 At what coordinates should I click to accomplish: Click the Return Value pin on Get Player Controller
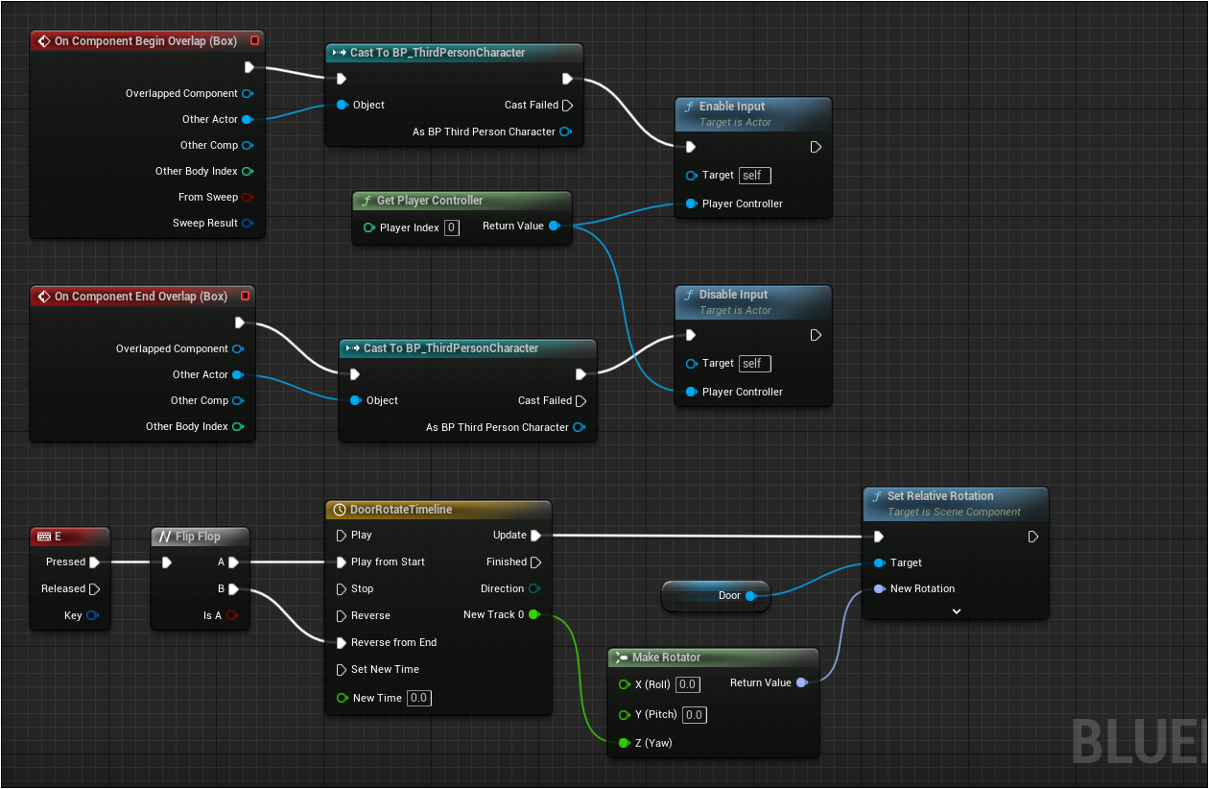pyautogui.click(x=554, y=227)
